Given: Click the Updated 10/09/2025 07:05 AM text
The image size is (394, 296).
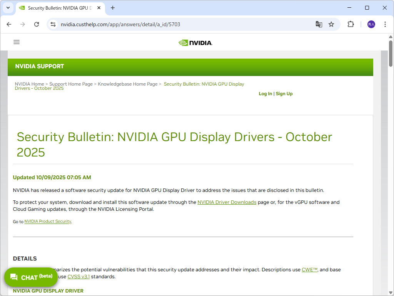Looking at the screenshot, I should (52, 177).
